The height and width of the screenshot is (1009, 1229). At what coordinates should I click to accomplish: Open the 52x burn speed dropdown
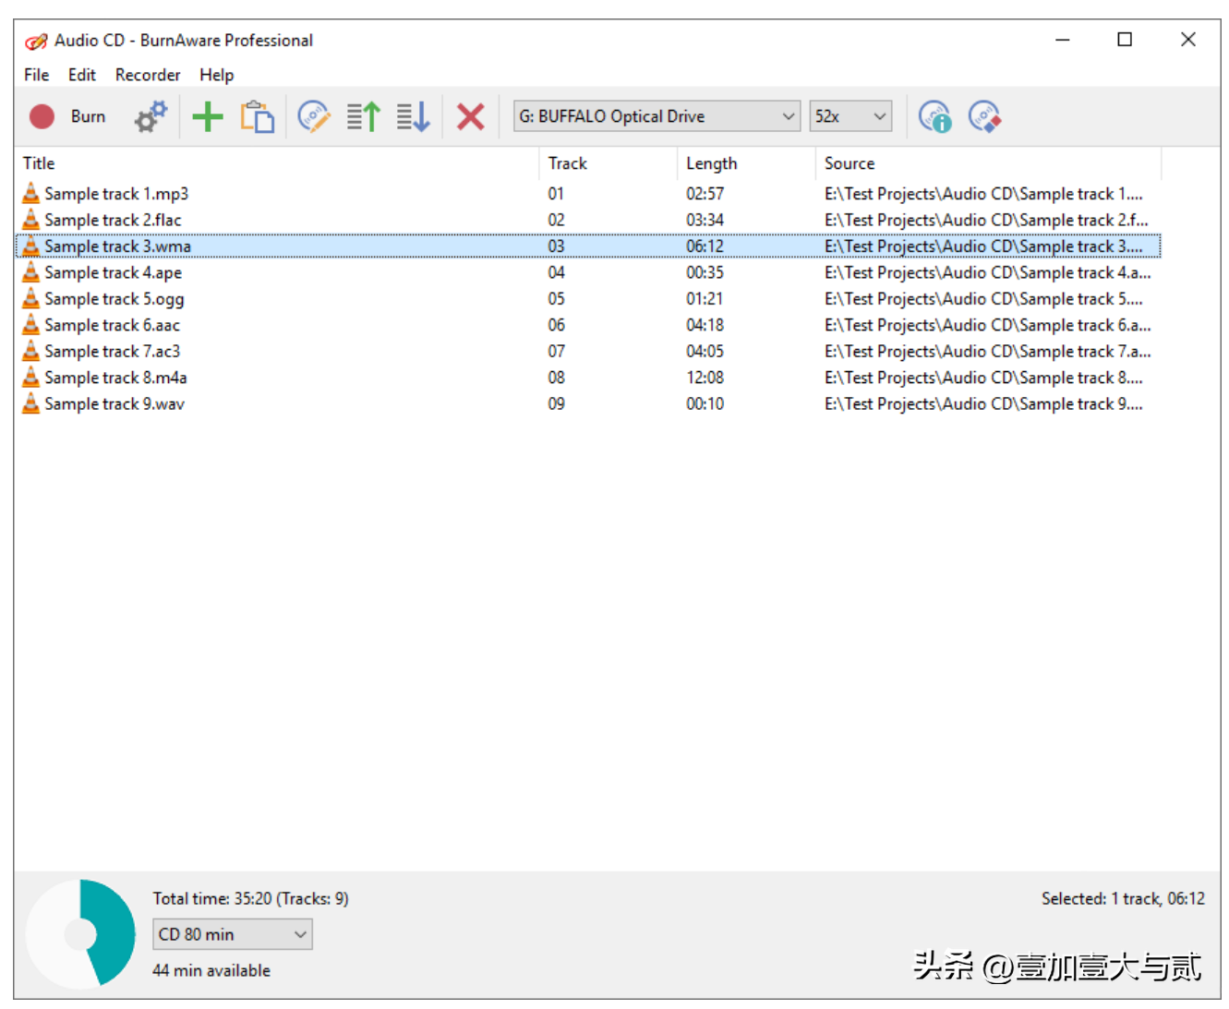[x=850, y=116]
